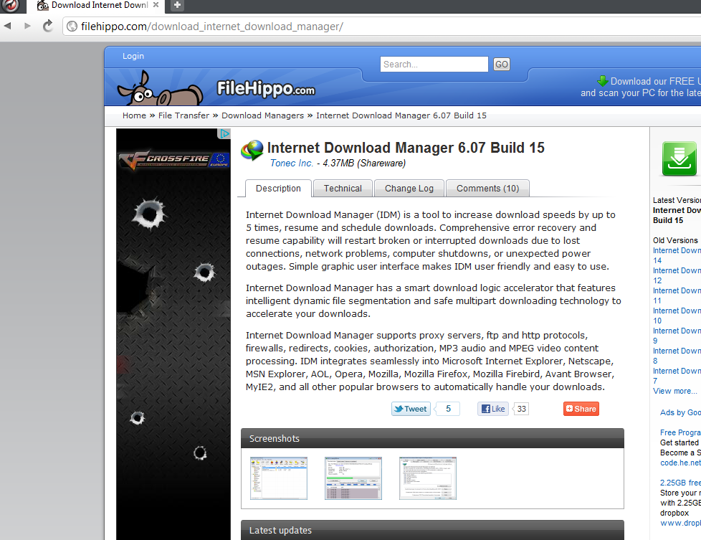The image size is (701, 540).
Task: Click the Free Program ad link
Action: (680, 432)
